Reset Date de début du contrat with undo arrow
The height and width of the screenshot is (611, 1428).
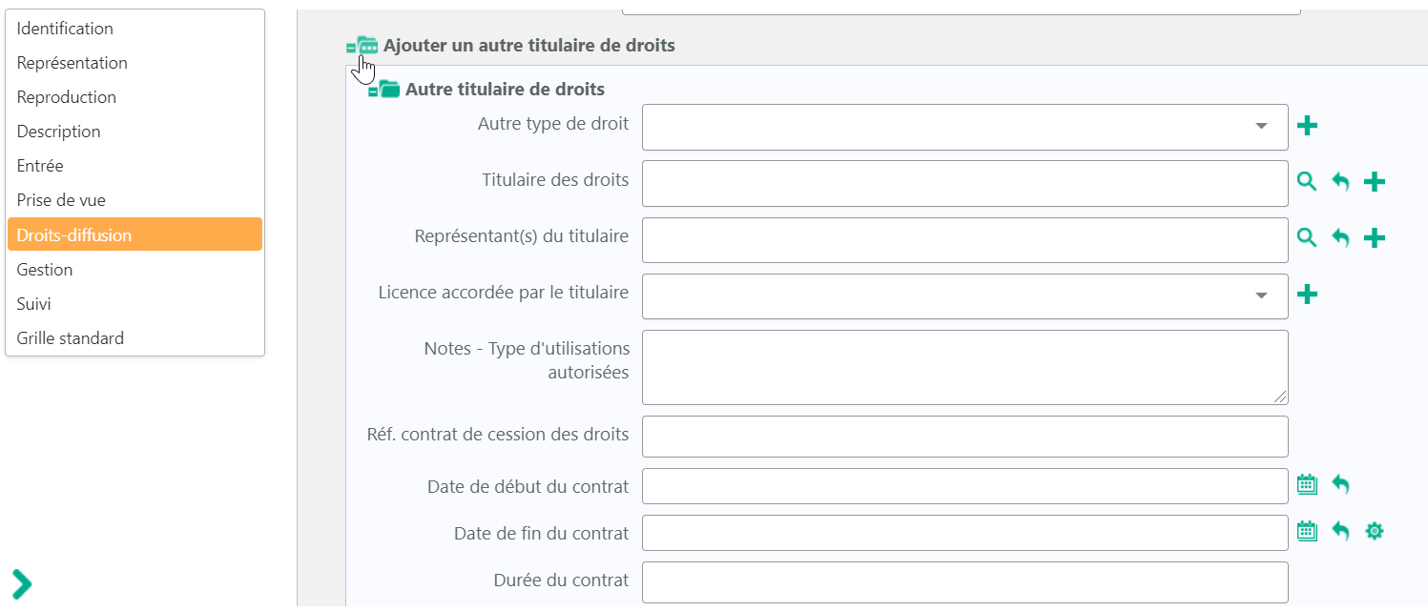(1341, 485)
